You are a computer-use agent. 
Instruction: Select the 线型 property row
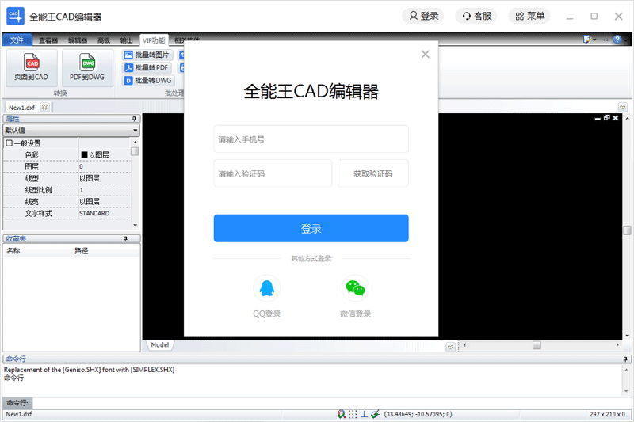[67, 178]
